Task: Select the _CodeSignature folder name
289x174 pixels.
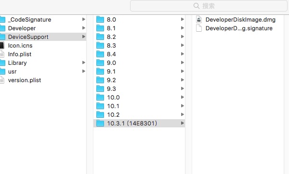Action: [x=30, y=20]
